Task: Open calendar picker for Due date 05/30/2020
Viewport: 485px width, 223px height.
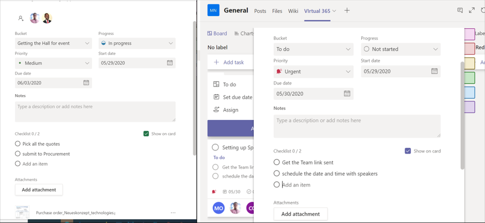Action: click(347, 94)
